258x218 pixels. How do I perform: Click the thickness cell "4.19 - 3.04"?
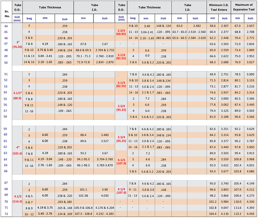(45, 159)
